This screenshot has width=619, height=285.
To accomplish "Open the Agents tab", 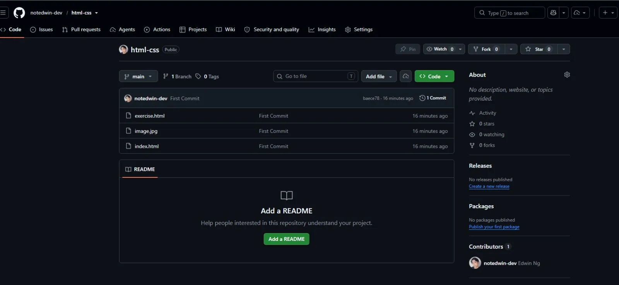I will pyautogui.click(x=123, y=29).
